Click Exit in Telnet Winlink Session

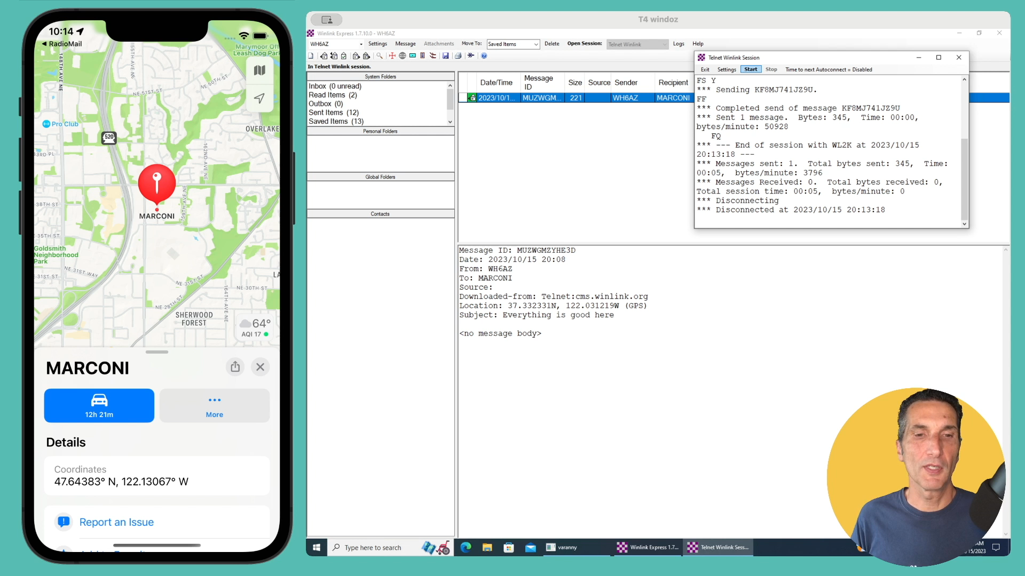(x=705, y=69)
